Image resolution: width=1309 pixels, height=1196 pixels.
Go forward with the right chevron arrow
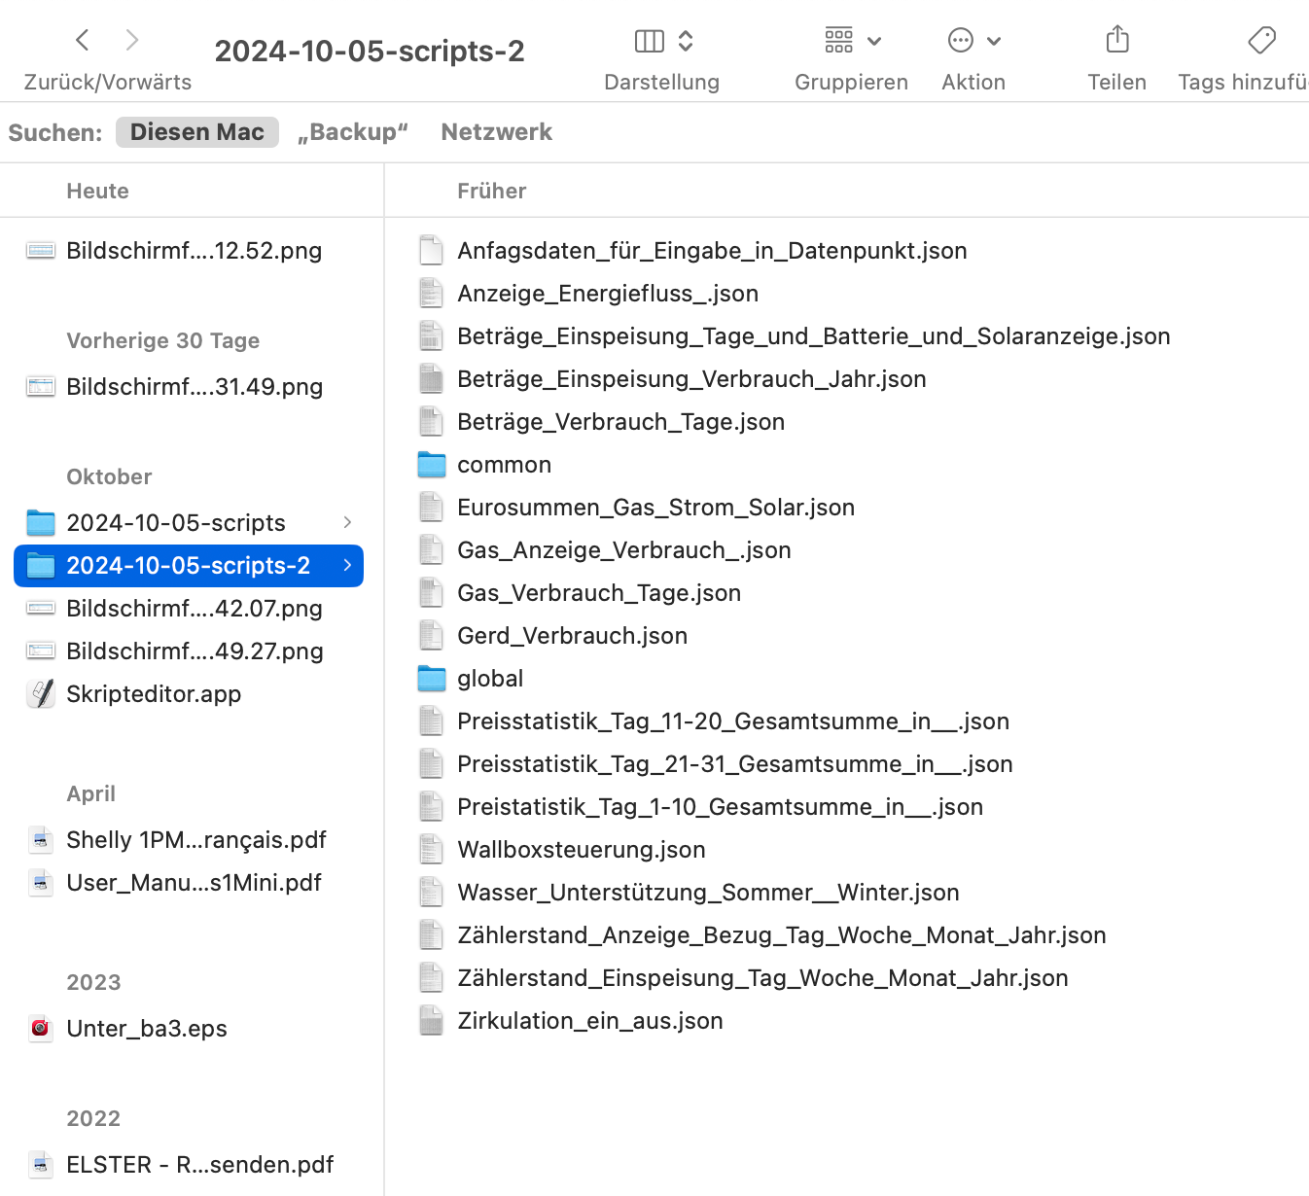pyautogui.click(x=132, y=40)
